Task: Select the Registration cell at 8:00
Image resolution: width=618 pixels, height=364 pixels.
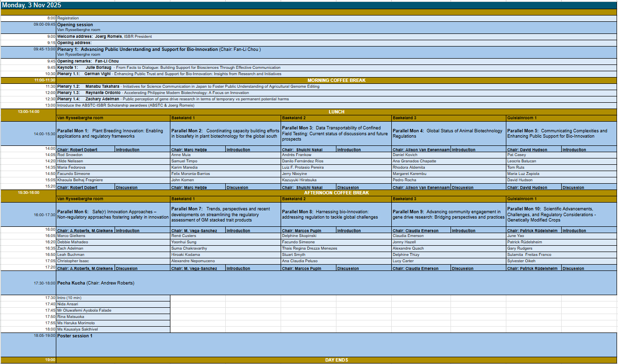Action: click(x=68, y=18)
